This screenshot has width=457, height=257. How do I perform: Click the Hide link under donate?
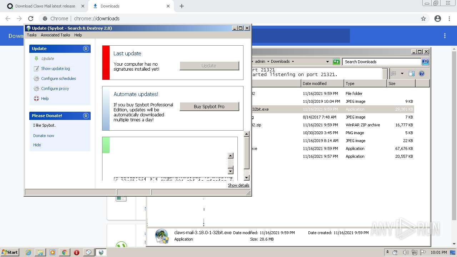[37, 145]
